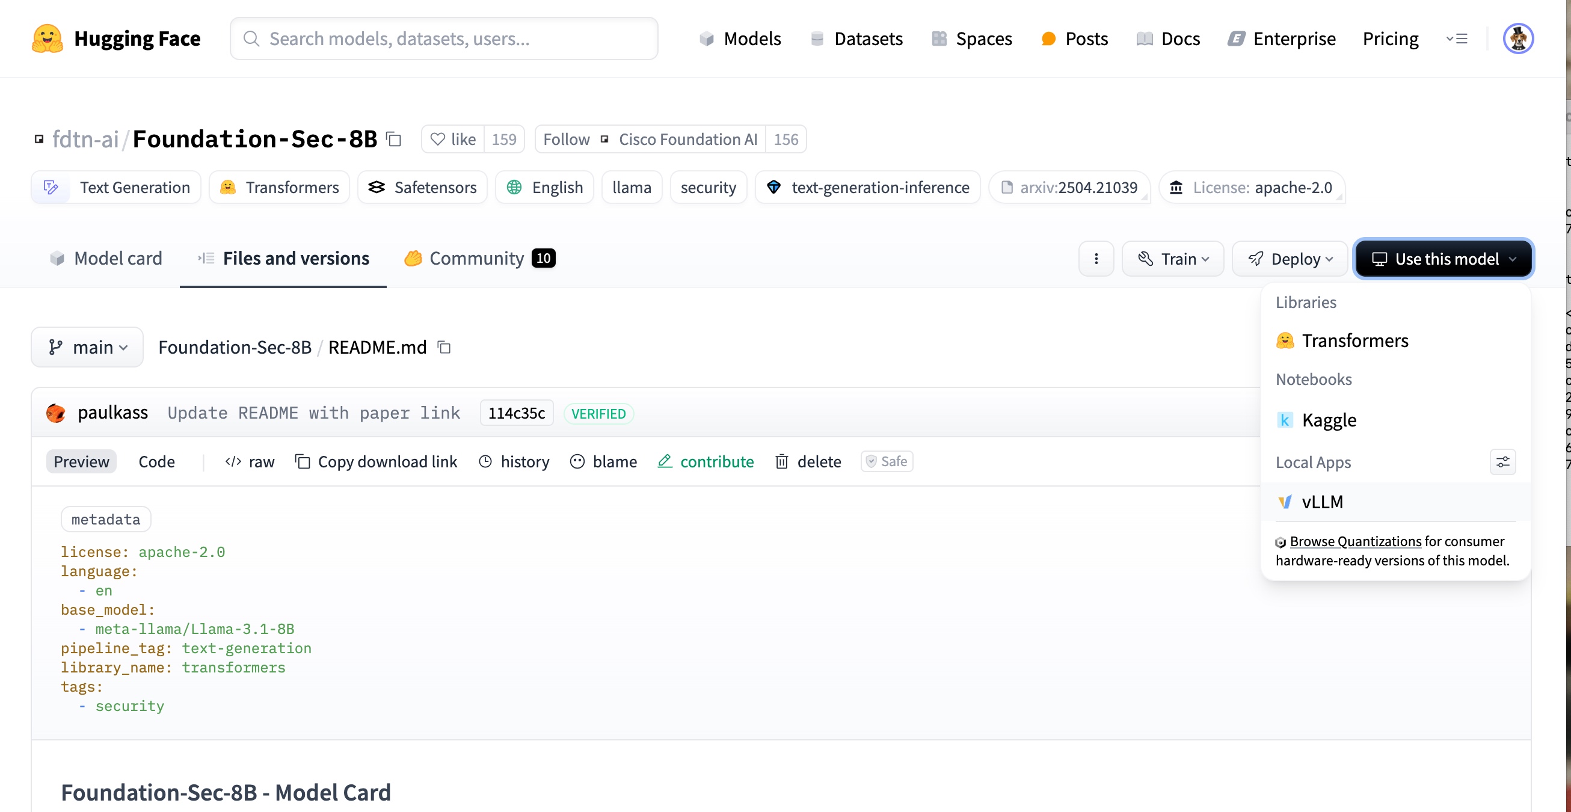The image size is (1571, 812).
Task: Open Posts in the top navigation
Action: (1074, 38)
